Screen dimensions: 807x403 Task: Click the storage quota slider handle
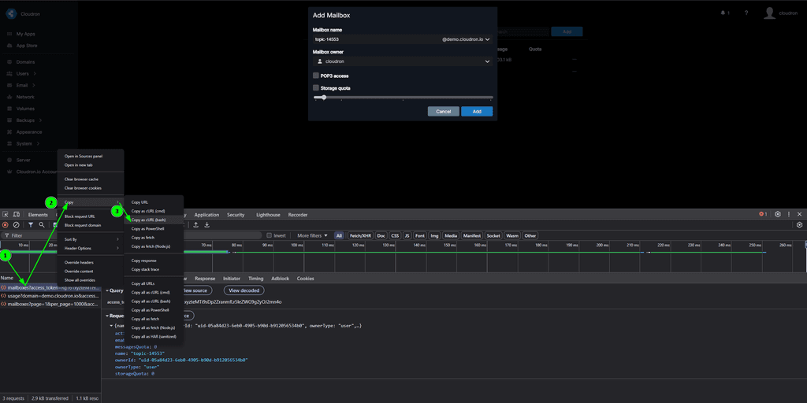point(324,98)
